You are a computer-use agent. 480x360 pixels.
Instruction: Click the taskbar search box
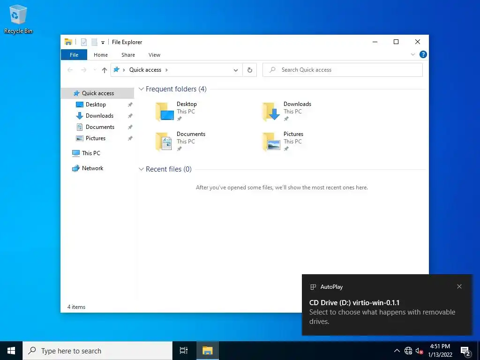(97, 351)
